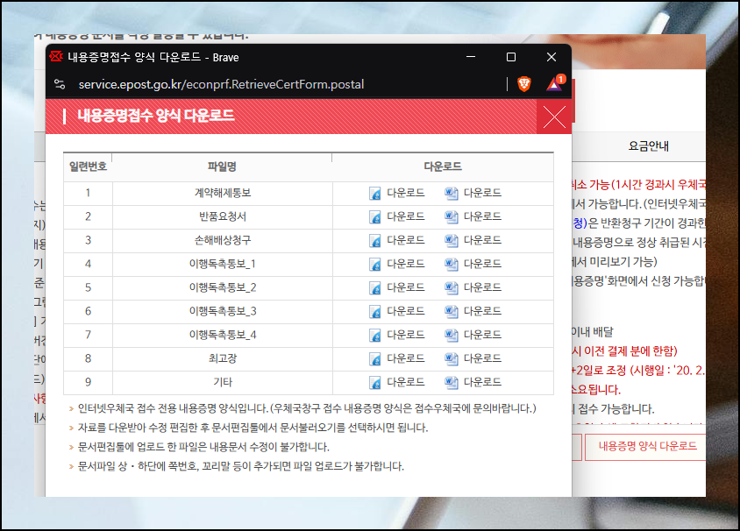740x531 pixels.
Task: Select file name 최고장
Action: [223, 359]
